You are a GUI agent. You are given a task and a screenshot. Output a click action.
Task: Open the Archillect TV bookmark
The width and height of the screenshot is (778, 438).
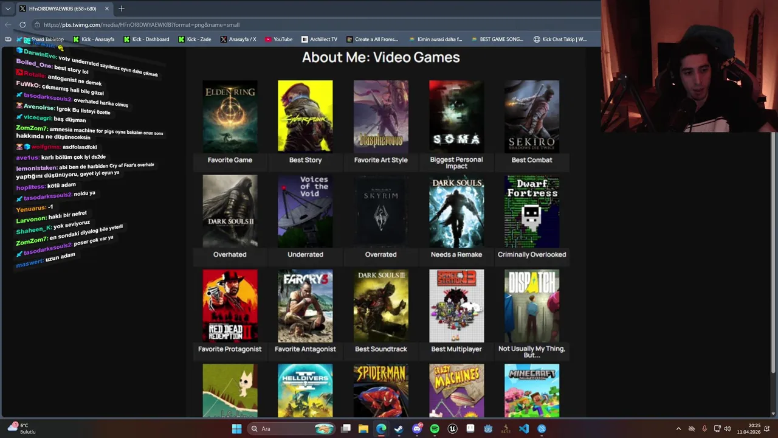[x=319, y=39]
